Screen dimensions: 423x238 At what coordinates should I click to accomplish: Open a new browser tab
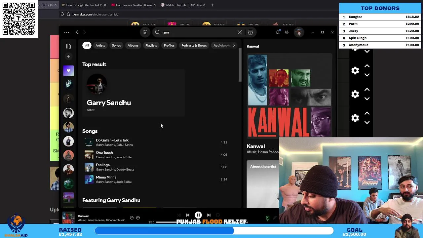212,5
